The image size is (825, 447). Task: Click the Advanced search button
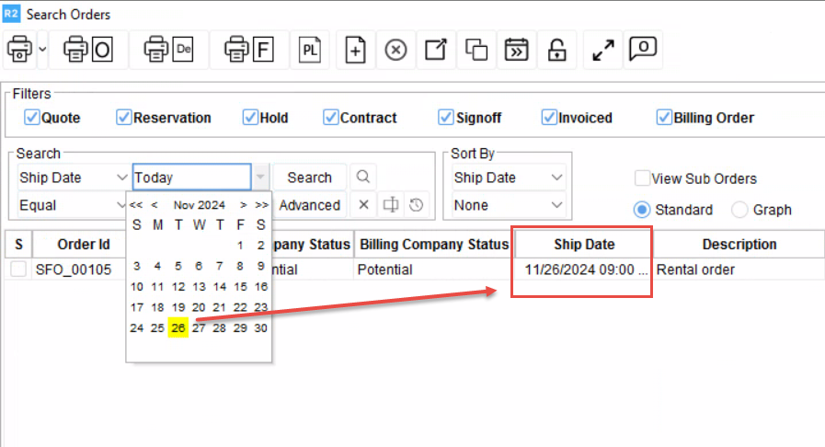click(309, 205)
